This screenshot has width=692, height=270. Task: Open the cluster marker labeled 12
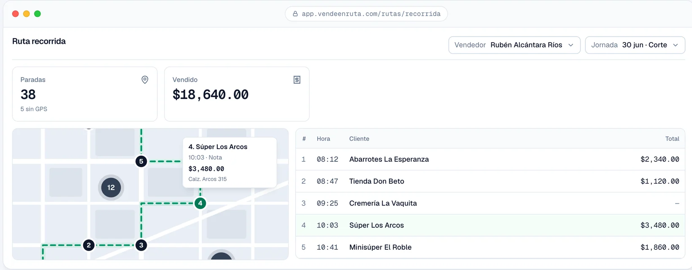pyautogui.click(x=111, y=187)
